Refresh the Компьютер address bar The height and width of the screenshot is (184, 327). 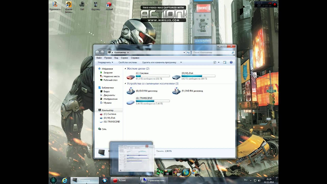pyautogui.click(x=188, y=52)
